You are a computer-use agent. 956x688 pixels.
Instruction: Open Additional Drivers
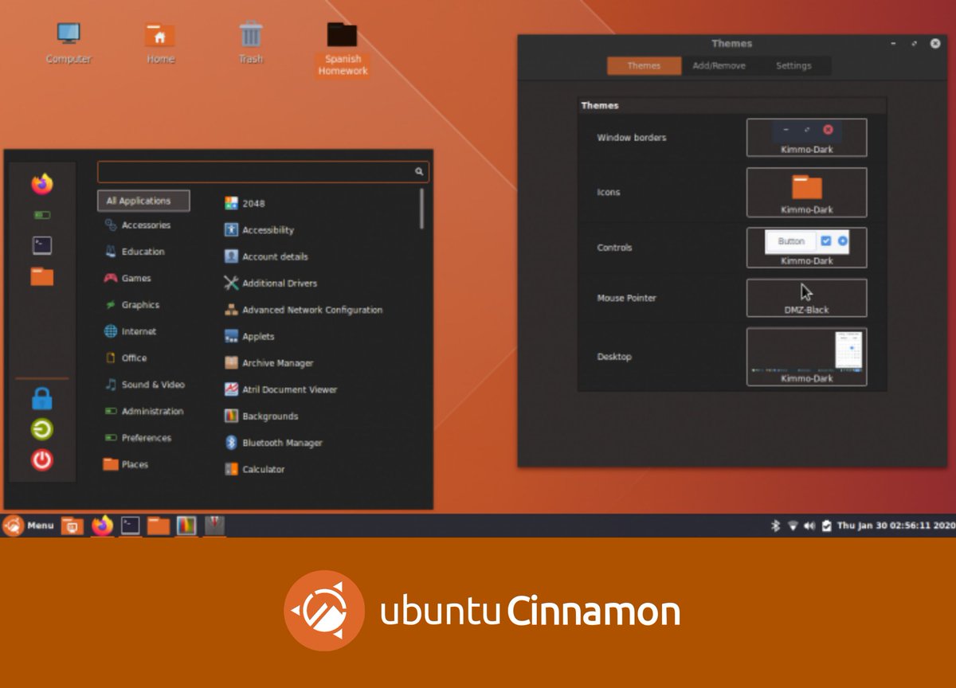pos(271,283)
